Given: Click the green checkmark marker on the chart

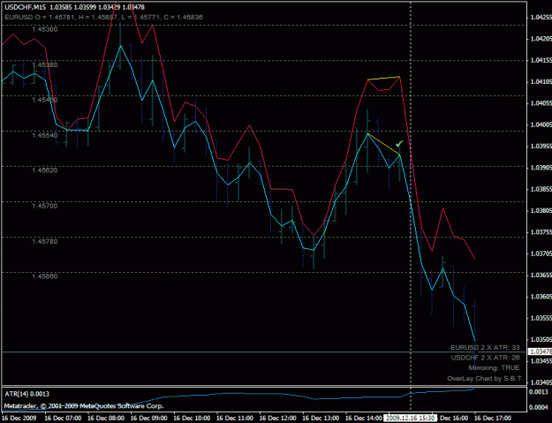Looking at the screenshot, I should point(399,144).
